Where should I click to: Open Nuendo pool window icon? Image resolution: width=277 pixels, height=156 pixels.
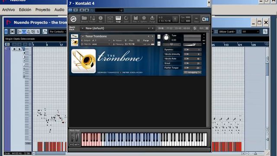pos(33,32)
